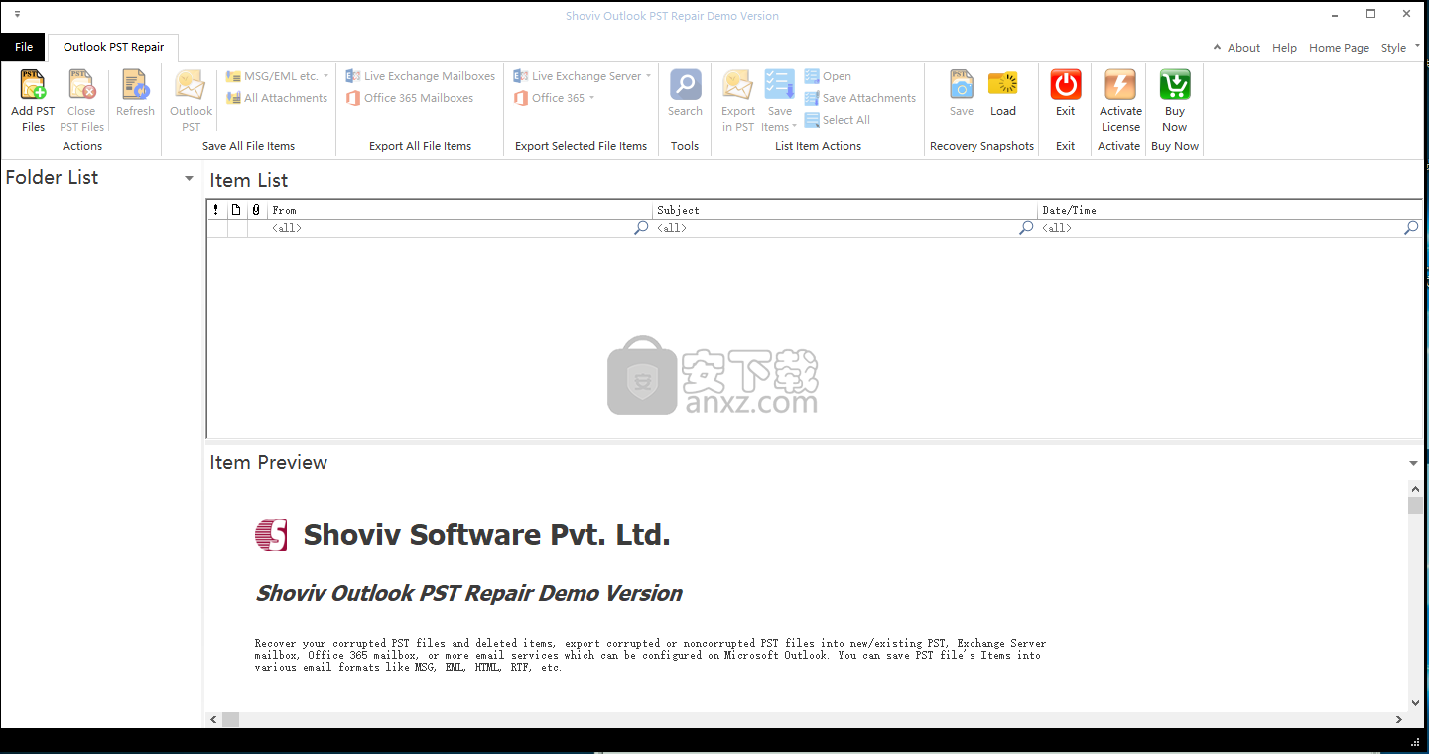Click Save recovery snapshot icon
The width and height of the screenshot is (1429, 754).
coord(962,85)
